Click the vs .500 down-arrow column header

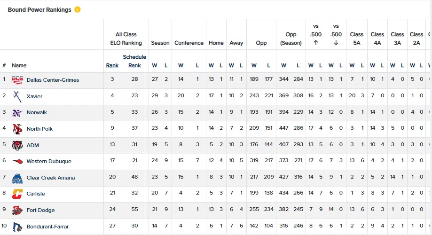336,34
